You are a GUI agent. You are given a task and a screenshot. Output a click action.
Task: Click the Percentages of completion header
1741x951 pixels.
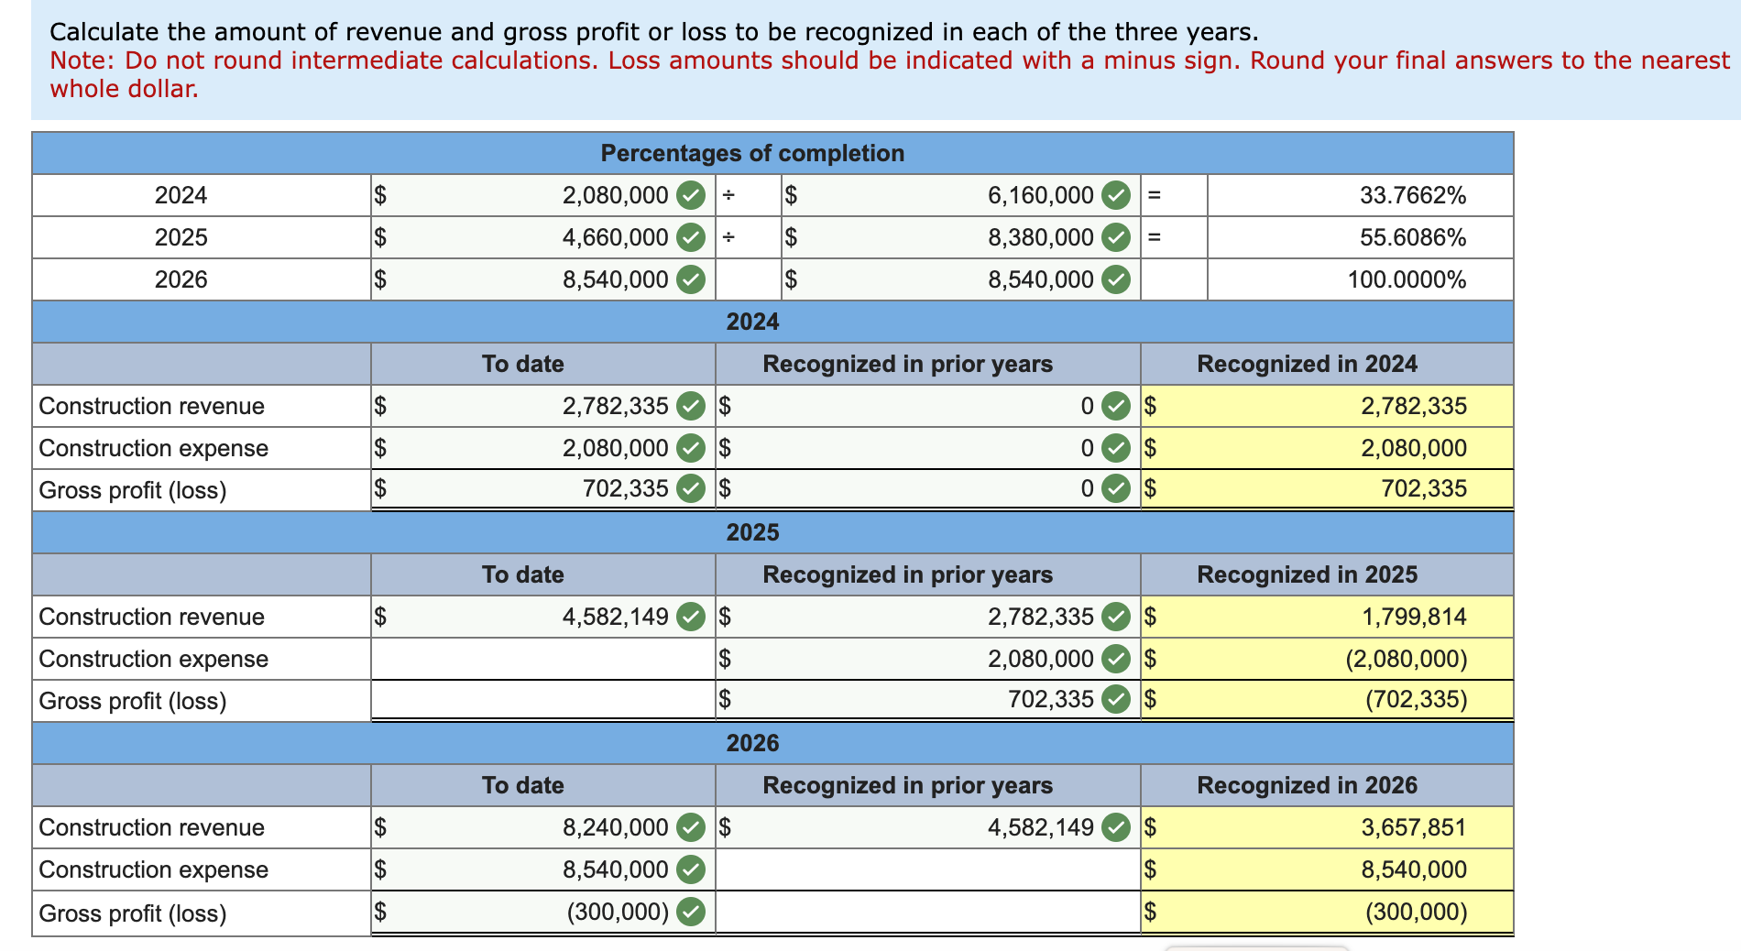(x=752, y=153)
